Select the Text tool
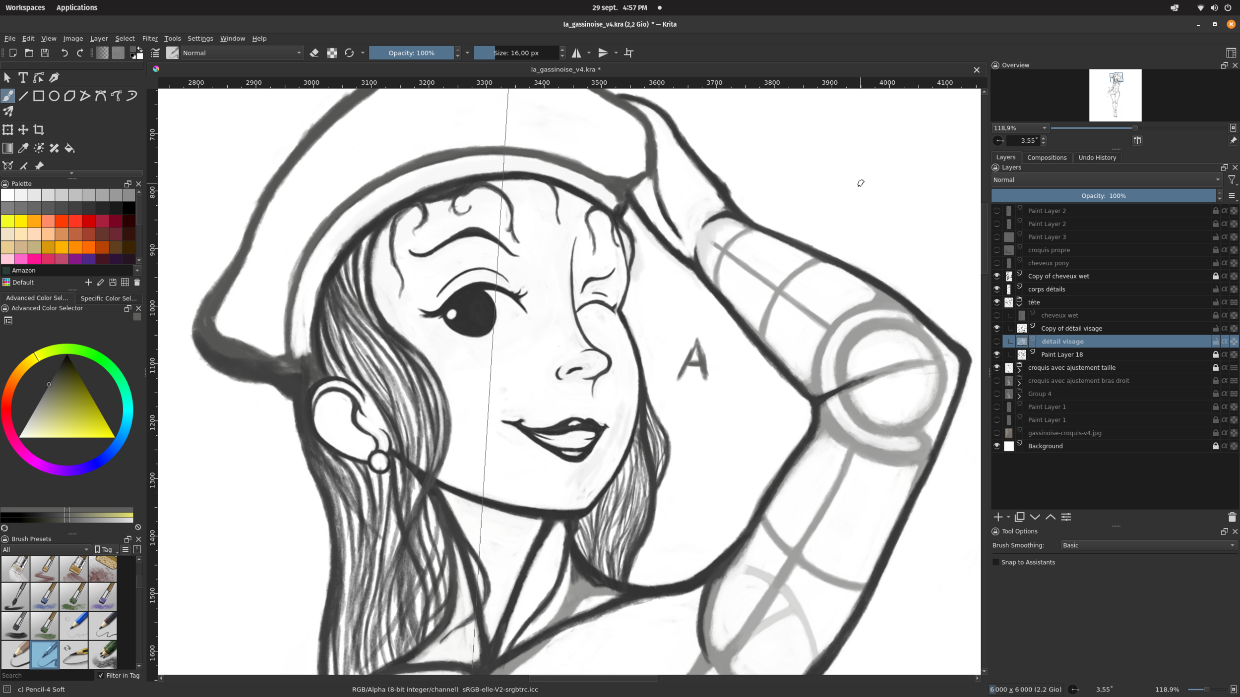Screen dimensions: 1240x697 tap(23, 77)
